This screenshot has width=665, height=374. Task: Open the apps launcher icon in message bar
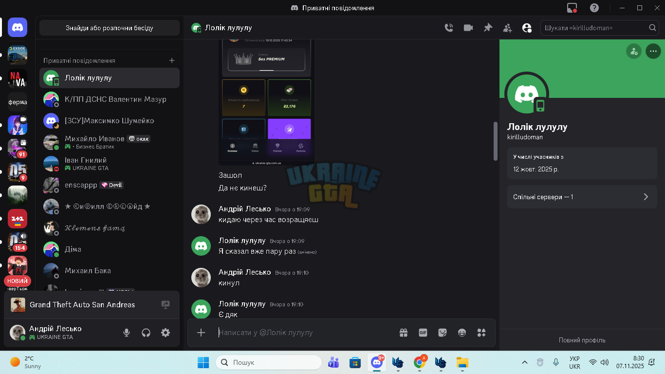481,333
